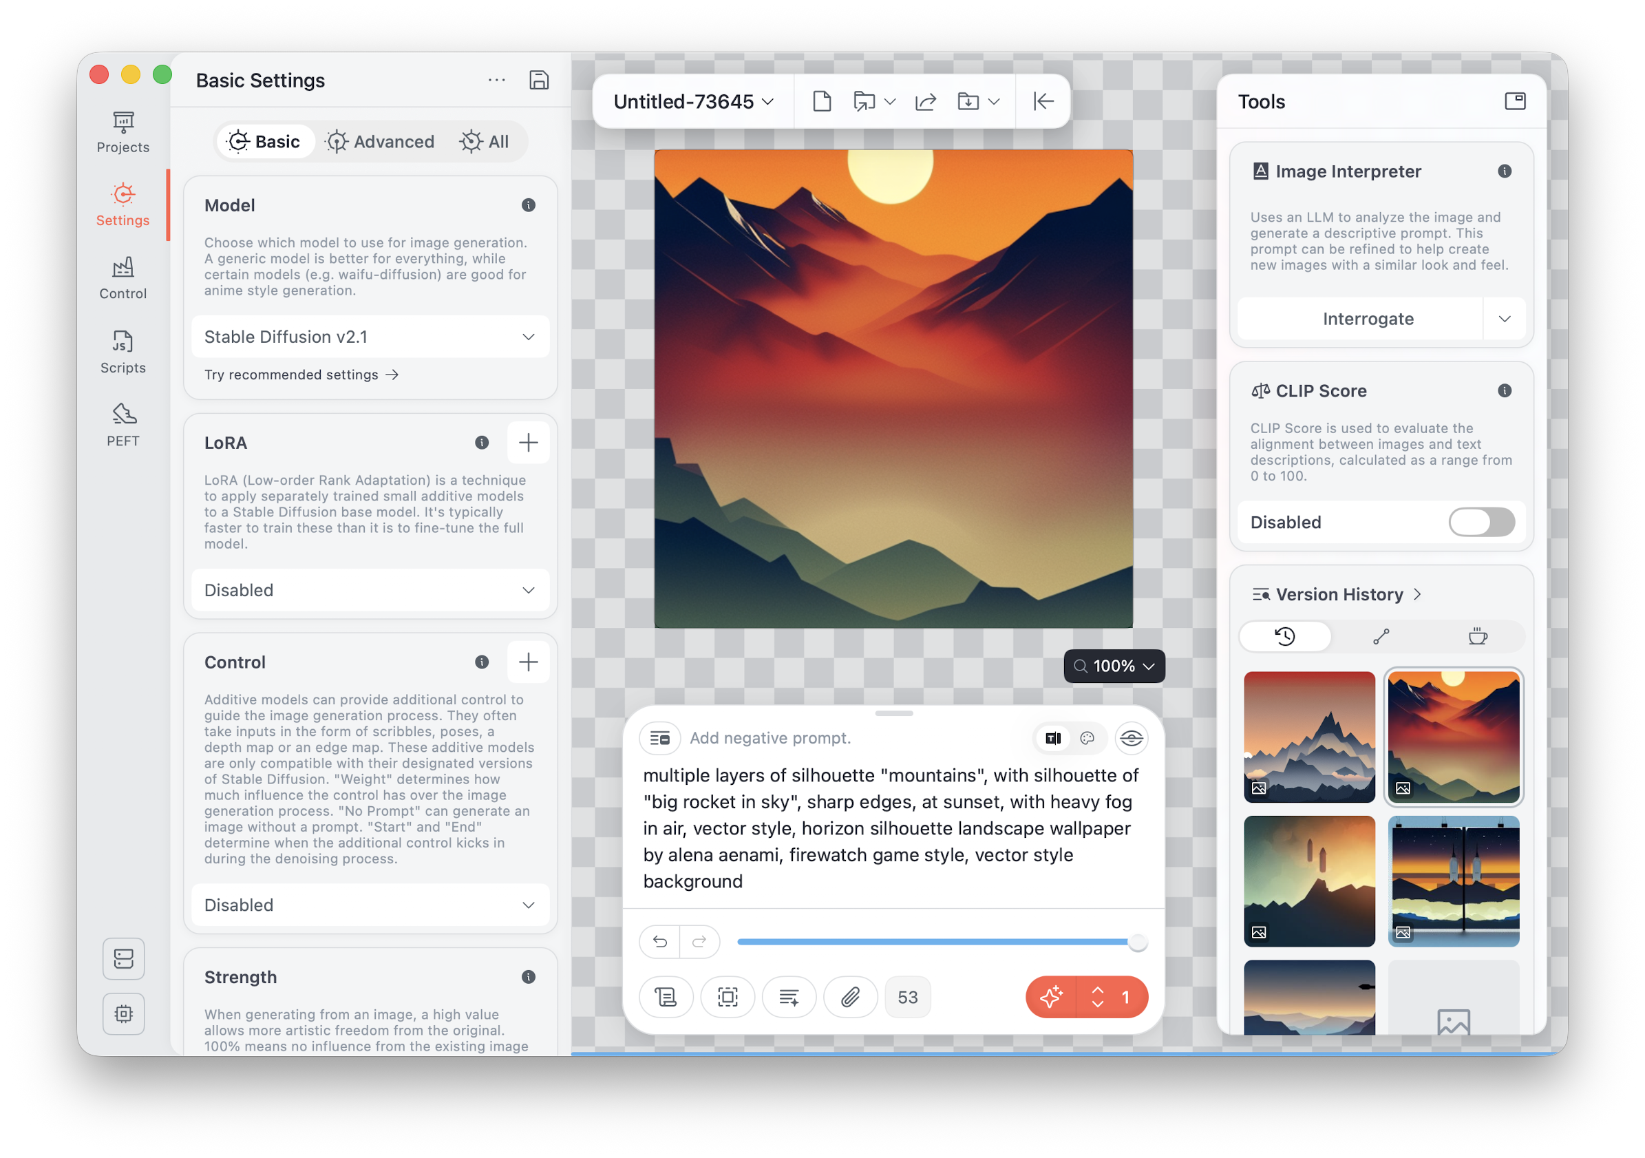This screenshot has height=1158, width=1645.
Task: Toggle the palette prompt mode icon
Action: (1087, 738)
